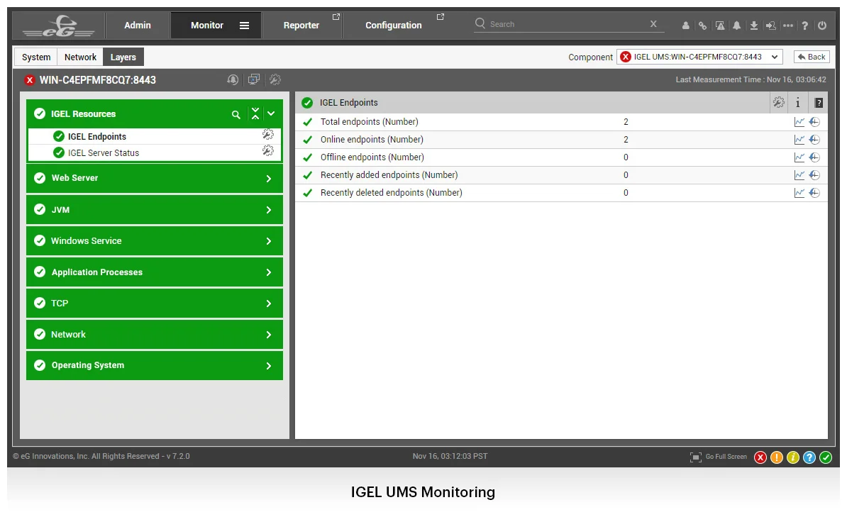Open history for Online endpoints

(x=814, y=140)
